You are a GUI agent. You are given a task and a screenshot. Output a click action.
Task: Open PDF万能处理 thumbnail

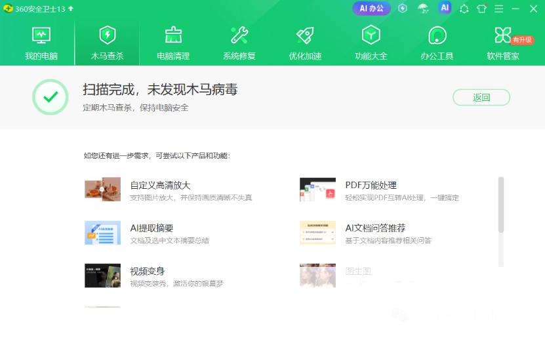point(317,189)
